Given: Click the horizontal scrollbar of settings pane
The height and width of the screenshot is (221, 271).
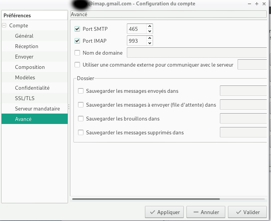Looking at the screenshot, I should 146,199.
